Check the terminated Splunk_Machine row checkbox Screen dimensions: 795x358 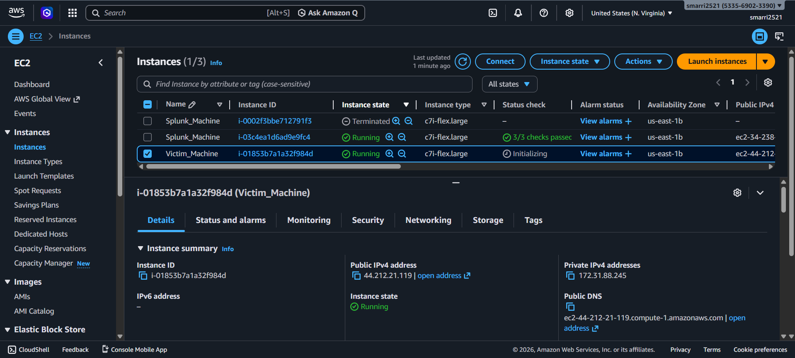pos(148,121)
